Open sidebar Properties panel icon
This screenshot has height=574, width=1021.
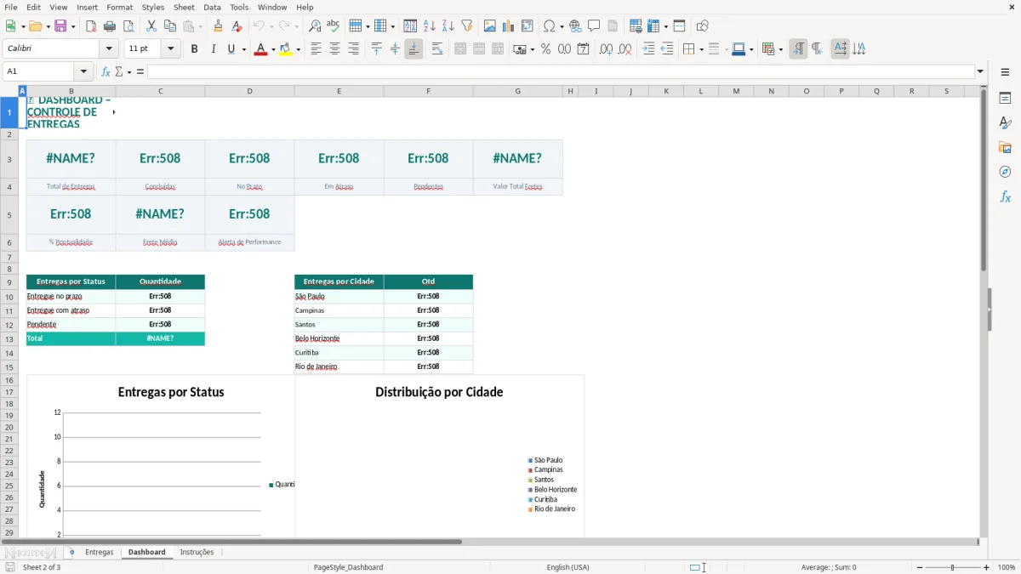1005,98
